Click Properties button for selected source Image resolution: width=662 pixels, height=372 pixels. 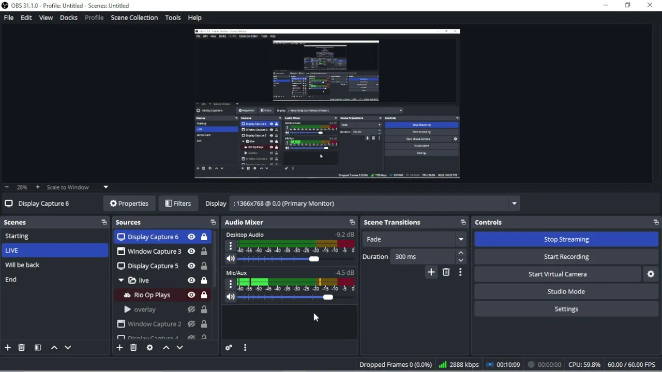pos(129,204)
